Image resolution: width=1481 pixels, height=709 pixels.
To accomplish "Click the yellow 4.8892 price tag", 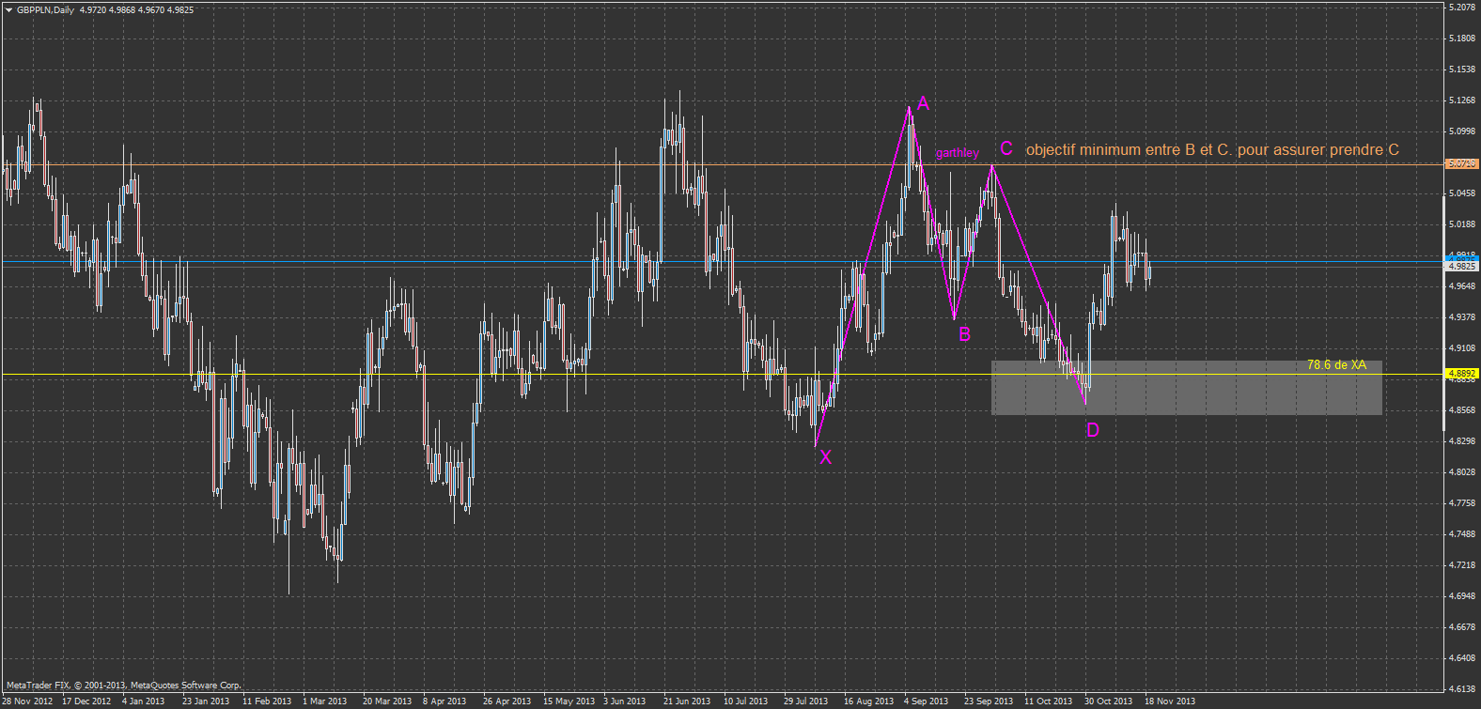I will coord(1461,374).
